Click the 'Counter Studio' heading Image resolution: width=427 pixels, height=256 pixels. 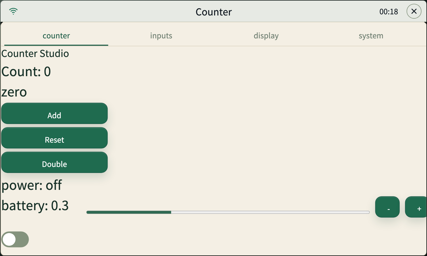35,54
